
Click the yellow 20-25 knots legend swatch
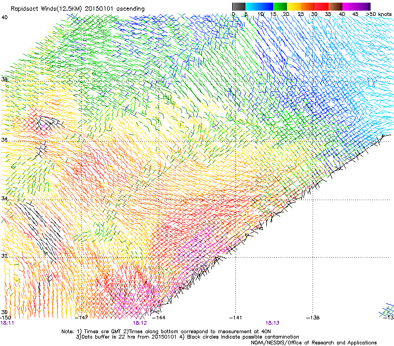[294, 6]
